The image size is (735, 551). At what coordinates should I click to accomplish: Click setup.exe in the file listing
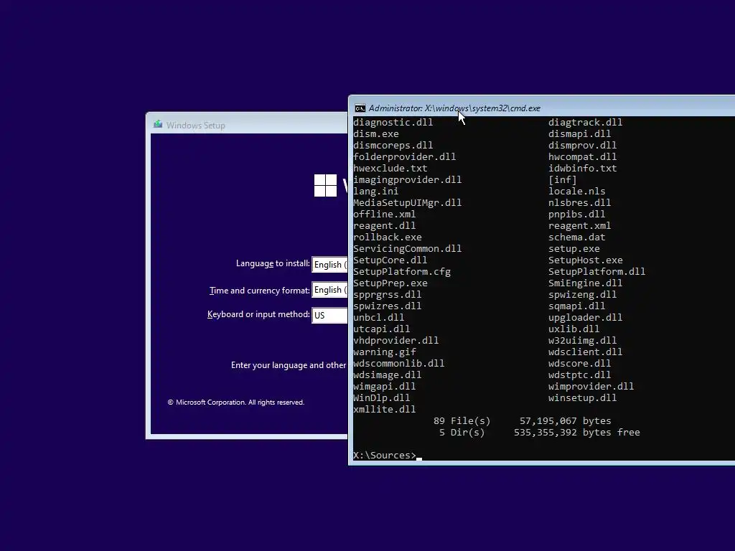coord(574,249)
